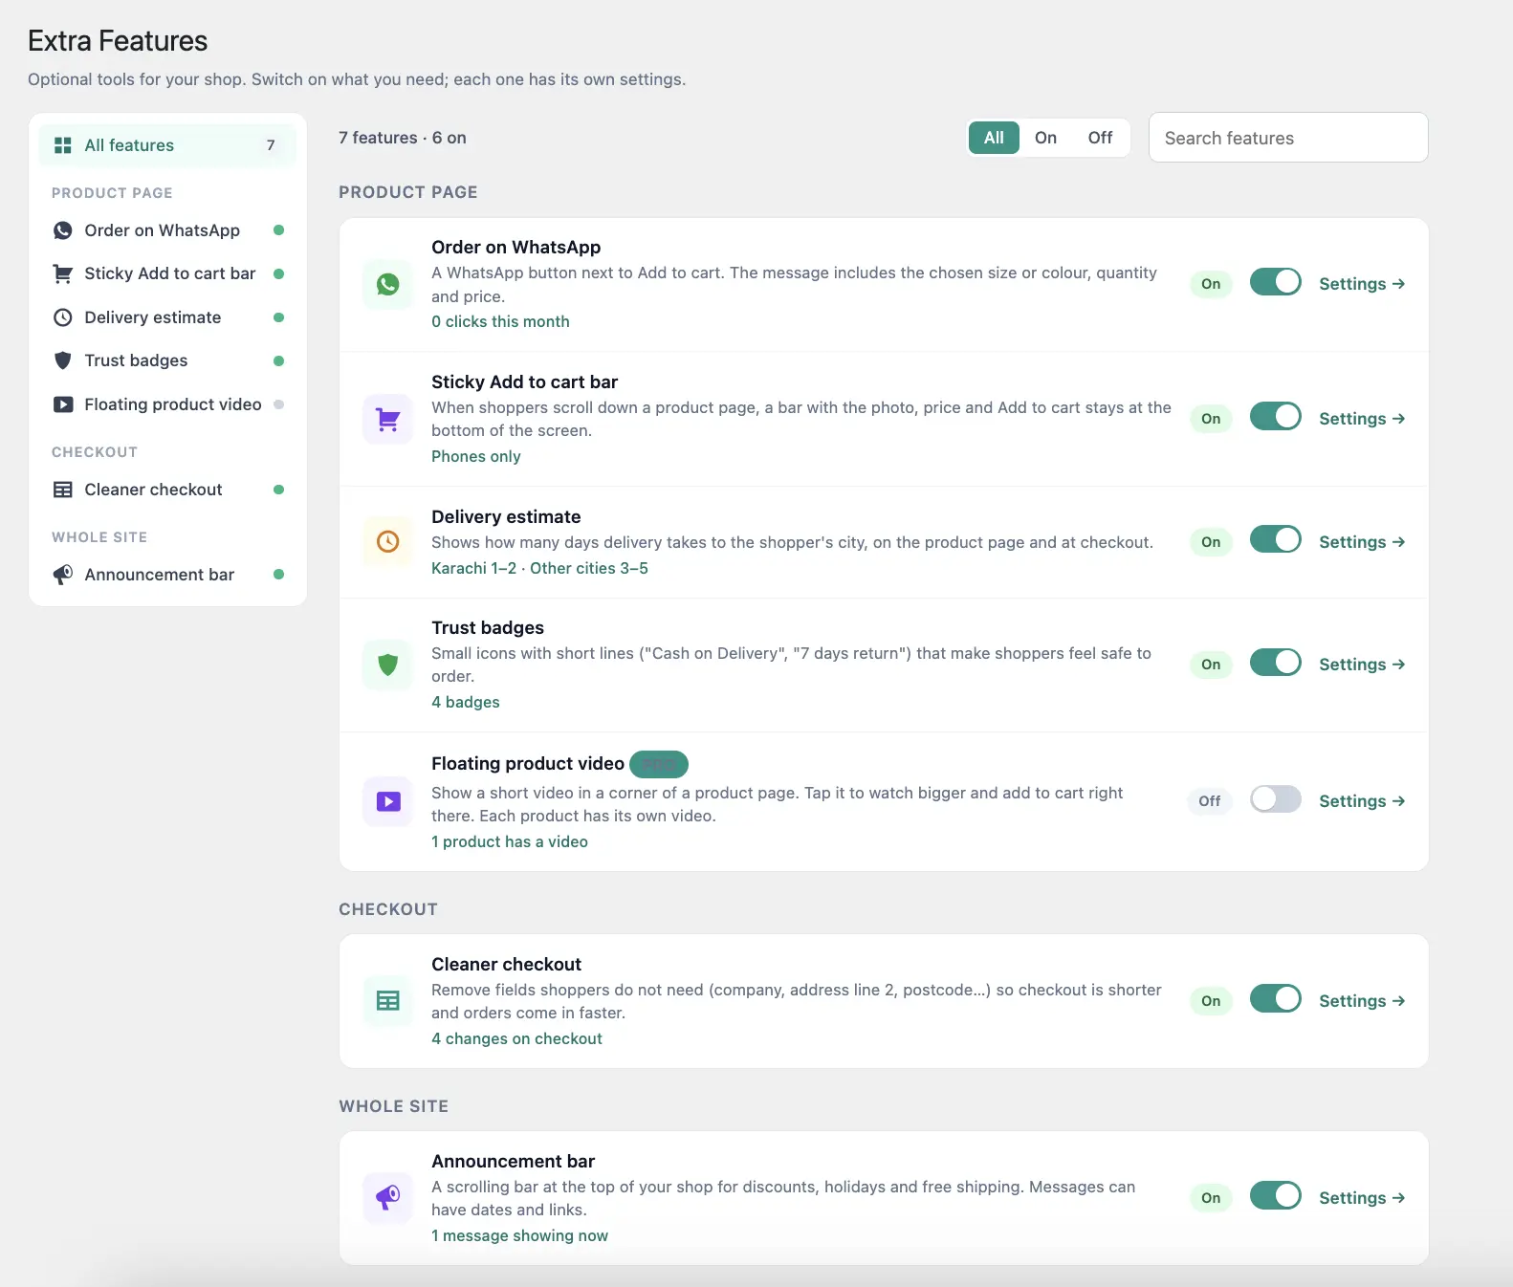Click the play icon beside Floating product video in sidebar
Screen dimensions: 1513x1287
(63, 404)
